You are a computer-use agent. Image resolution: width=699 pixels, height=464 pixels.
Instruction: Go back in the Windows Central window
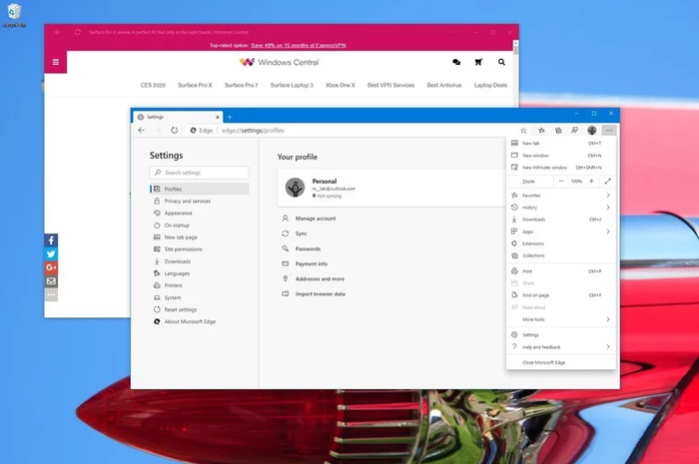coord(58,32)
